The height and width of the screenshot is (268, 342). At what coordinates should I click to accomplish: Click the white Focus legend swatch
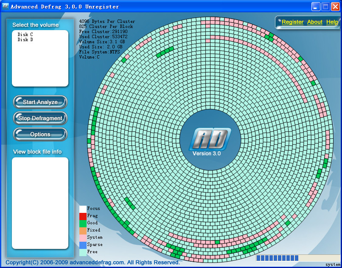(x=83, y=209)
